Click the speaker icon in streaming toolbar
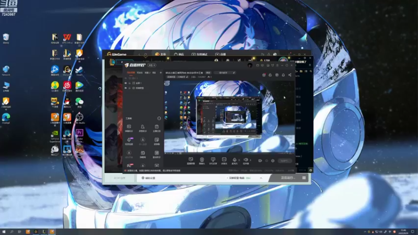 click(x=246, y=160)
